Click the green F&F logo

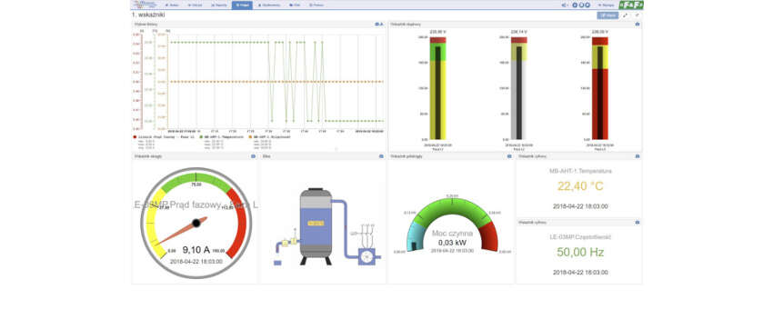click(x=631, y=5)
